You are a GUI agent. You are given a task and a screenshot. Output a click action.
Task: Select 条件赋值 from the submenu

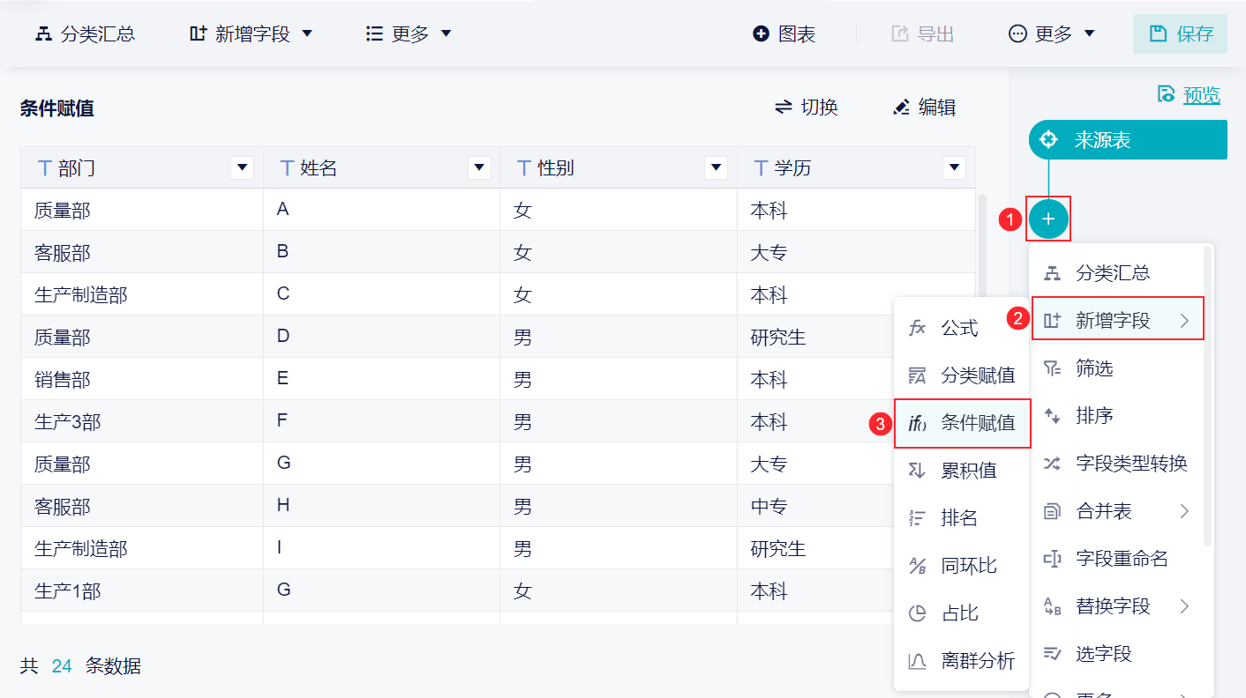tap(964, 423)
